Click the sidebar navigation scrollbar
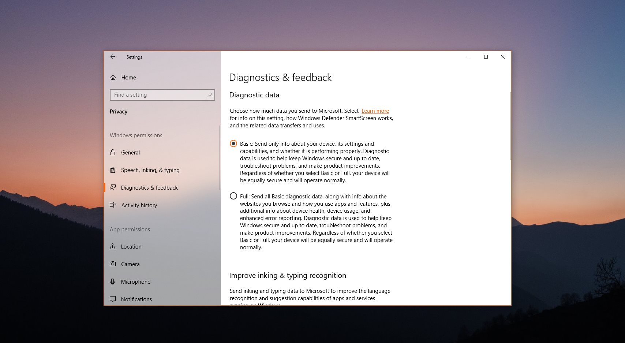The image size is (625, 343). [220, 157]
